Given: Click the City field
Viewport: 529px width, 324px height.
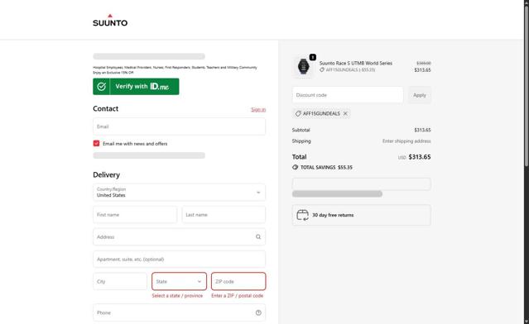Looking at the screenshot, I should 120,281.
